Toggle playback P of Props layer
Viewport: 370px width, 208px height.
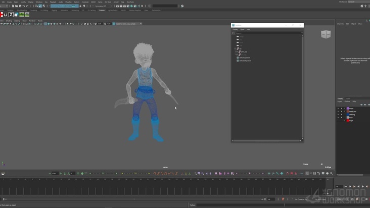pyautogui.click(x=341, y=109)
